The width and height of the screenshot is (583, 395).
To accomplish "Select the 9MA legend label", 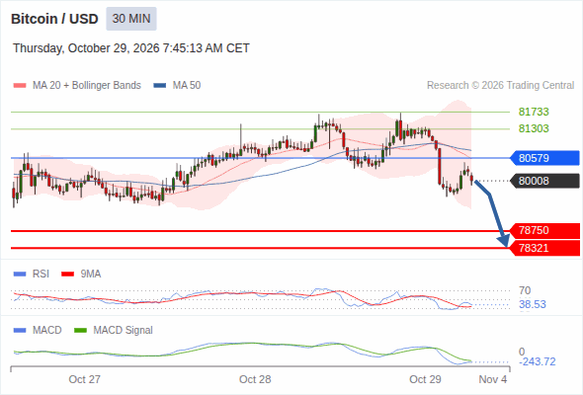I will (x=91, y=275).
